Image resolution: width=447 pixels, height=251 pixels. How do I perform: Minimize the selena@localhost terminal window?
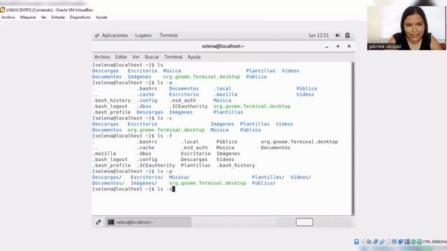point(327,47)
